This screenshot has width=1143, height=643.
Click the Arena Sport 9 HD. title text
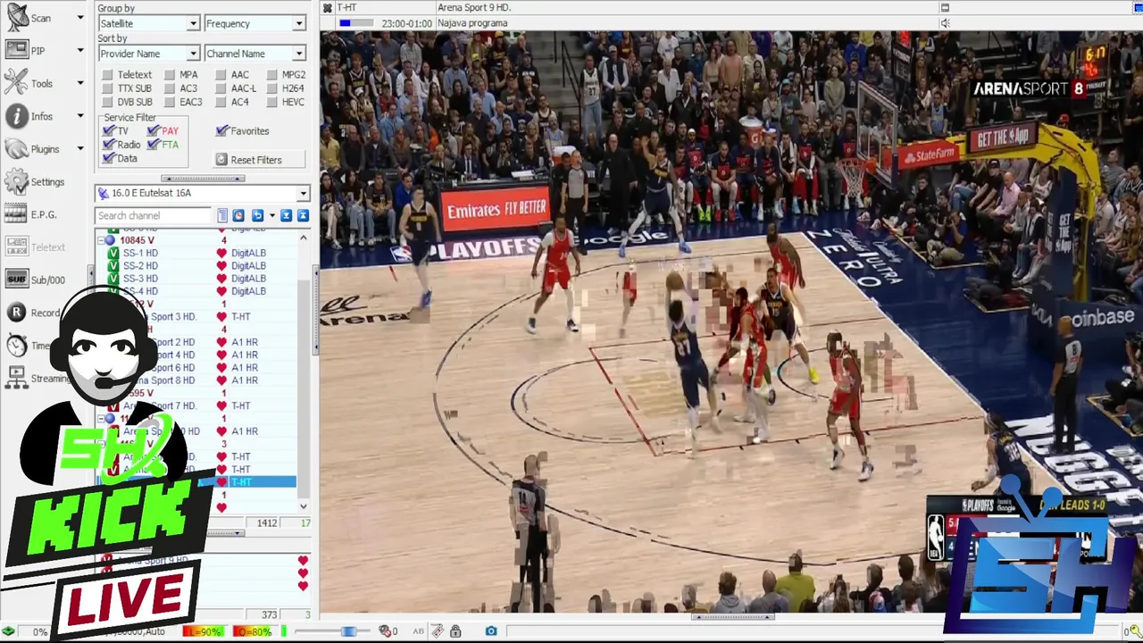pos(474,7)
